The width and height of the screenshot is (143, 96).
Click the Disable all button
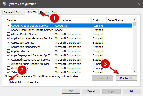coord(126,78)
